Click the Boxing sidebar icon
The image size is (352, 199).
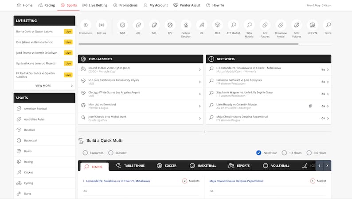point(19,161)
